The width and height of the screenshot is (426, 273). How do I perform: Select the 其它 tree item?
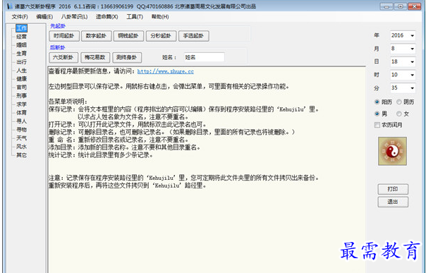(x=21, y=155)
